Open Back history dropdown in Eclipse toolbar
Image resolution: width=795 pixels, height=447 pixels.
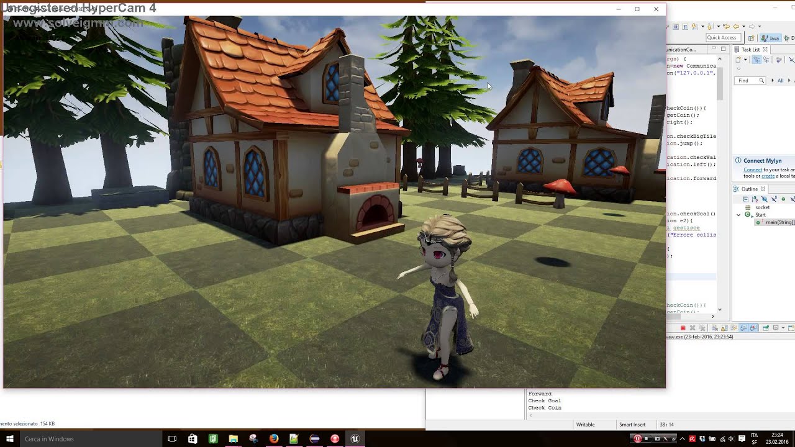pyautogui.click(x=743, y=27)
